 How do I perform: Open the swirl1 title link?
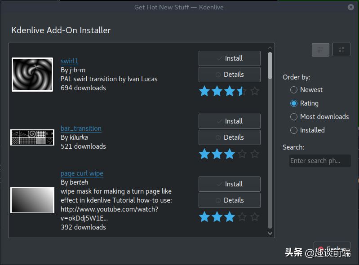pos(69,61)
